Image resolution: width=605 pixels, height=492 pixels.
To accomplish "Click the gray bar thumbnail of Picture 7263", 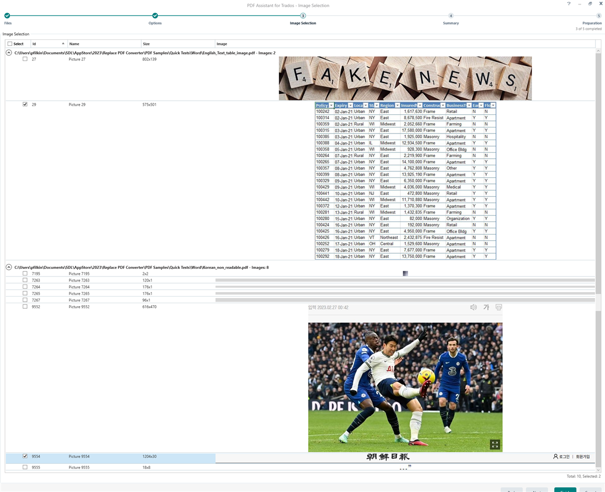I will tap(405, 280).
